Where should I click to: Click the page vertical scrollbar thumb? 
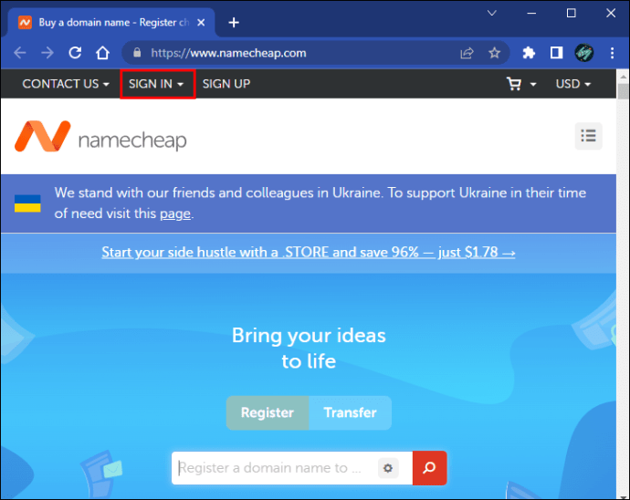coord(624,91)
